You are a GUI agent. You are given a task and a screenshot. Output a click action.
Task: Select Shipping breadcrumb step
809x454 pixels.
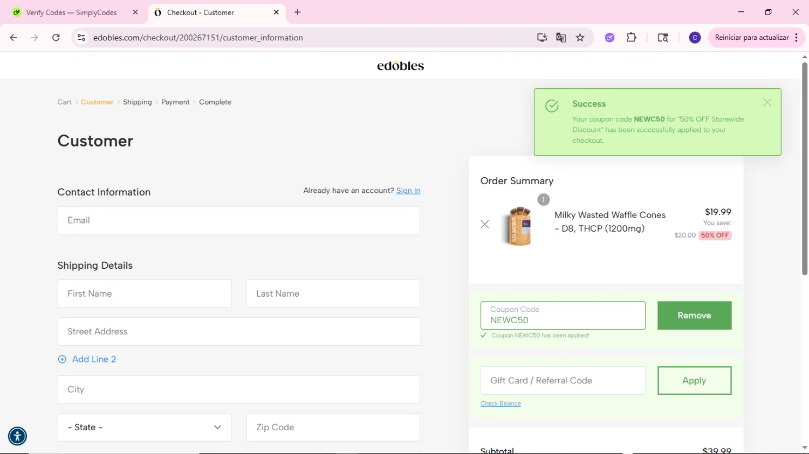pos(138,102)
